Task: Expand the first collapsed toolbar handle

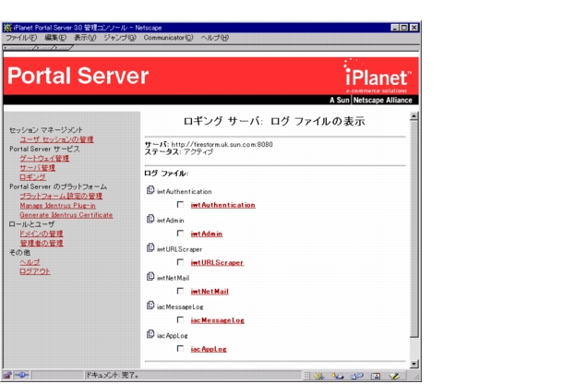Action: pos(18,47)
